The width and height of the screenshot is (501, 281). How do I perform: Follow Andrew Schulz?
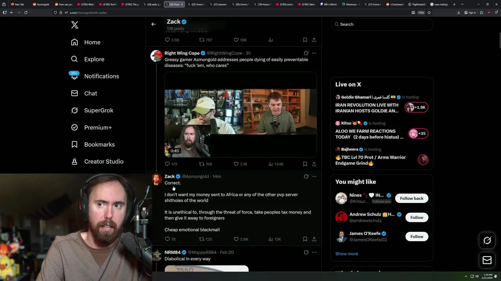click(x=416, y=217)
